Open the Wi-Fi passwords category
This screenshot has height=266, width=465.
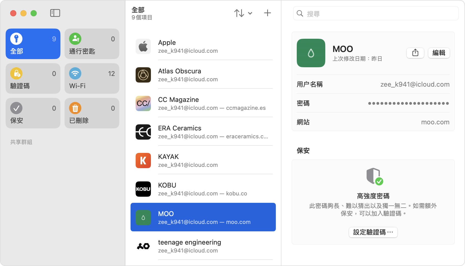(92, 78)
